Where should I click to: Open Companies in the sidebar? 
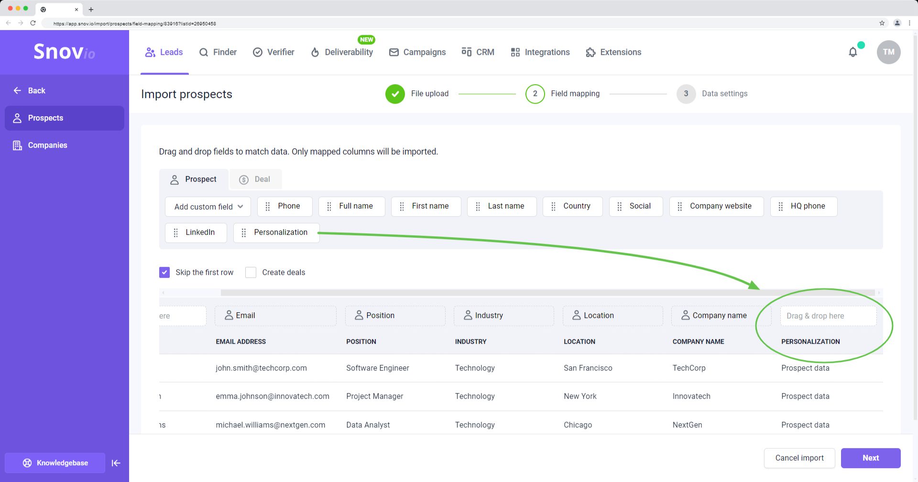pos(47,145)
